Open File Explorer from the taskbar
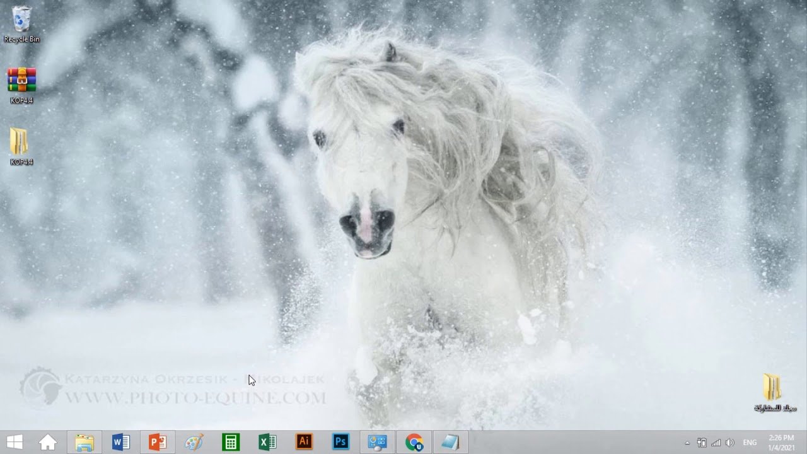Screen dimensions: 807x454 coord(84,442)
